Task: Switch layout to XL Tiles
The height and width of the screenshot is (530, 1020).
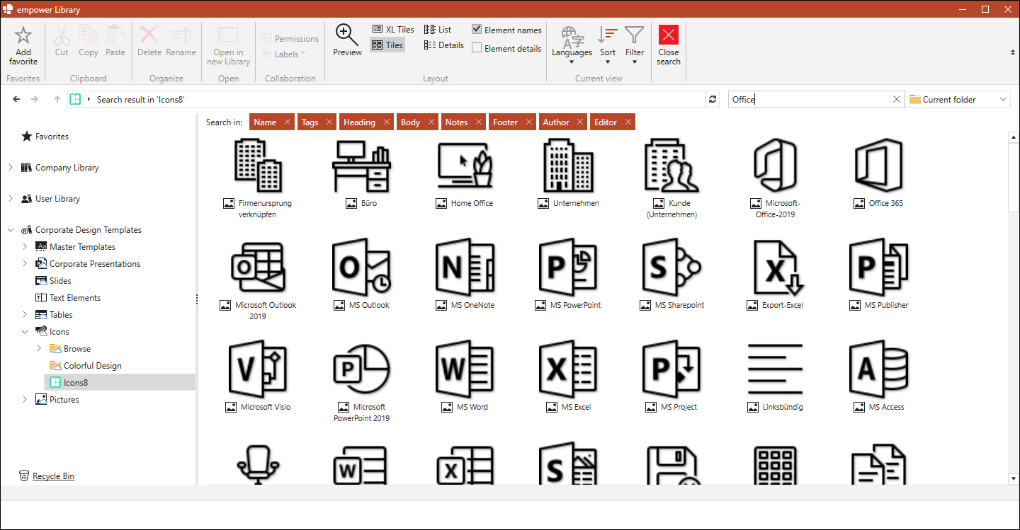Action: [x=393, y=30]
